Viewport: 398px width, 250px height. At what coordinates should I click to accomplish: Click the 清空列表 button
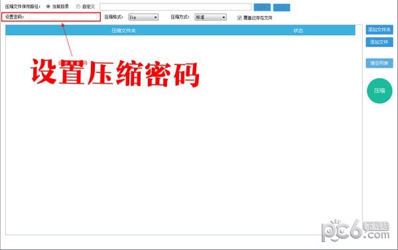pyautogui.click(x=379, y=63)
